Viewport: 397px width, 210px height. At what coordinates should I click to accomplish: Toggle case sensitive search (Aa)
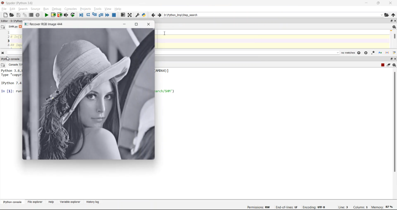(x=380, y=53)
